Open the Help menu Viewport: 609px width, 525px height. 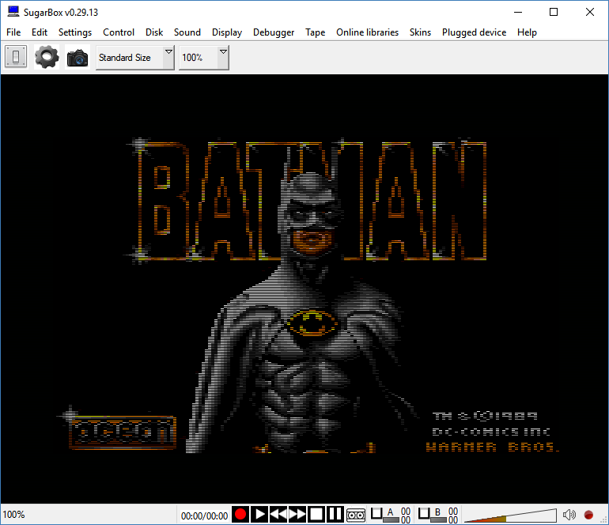click(527, 32)
